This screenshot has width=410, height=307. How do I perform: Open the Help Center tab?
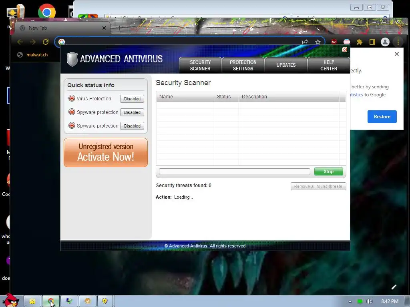click(329, 65)
